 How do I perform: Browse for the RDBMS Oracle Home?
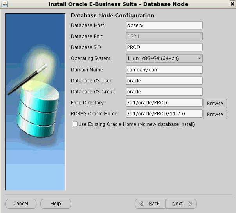click(x=215, y=115)
